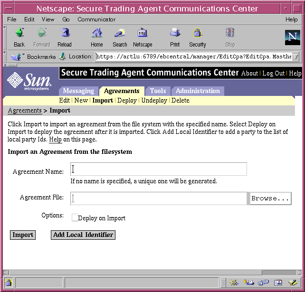Open Composer from component bar
The width and height of the screenshot is (305, 292).
pyautogui.click(x=293, y=283)
